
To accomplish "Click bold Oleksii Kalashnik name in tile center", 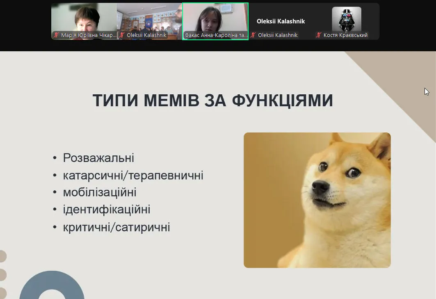I will 281,21.
